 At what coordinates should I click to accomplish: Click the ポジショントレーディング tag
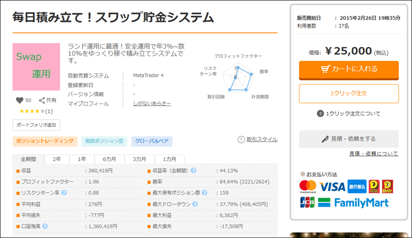[44, 141]
